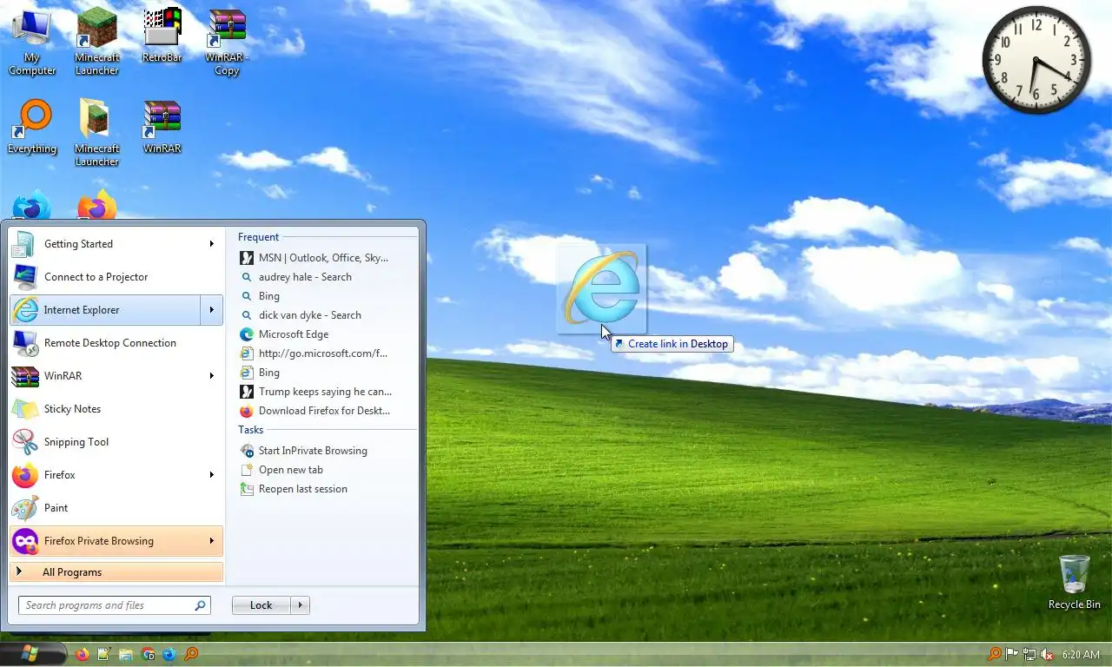Launch Internet Explorer from Start menu
The image size is (1112, 667).
[x=105, y=310]
